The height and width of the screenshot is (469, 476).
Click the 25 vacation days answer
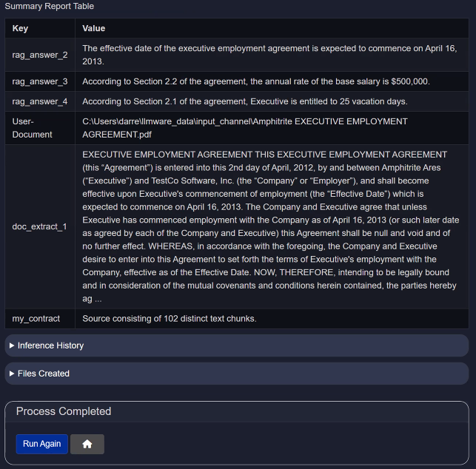click(x=244, y=101)
